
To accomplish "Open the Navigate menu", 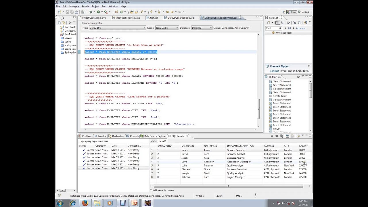I will 74,6.
